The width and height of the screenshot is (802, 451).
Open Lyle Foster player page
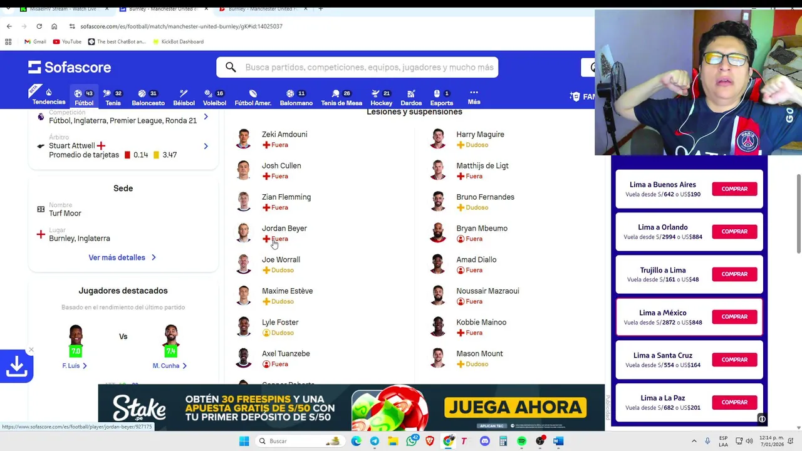tap(280, 322)
